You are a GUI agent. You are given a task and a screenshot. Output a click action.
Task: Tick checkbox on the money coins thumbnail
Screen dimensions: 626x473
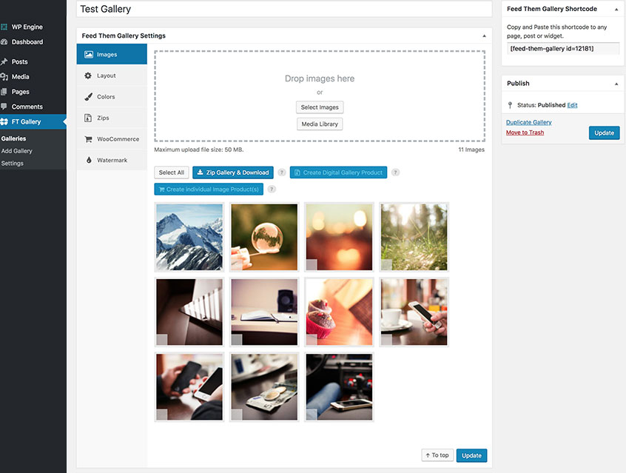tap(237, 415)
